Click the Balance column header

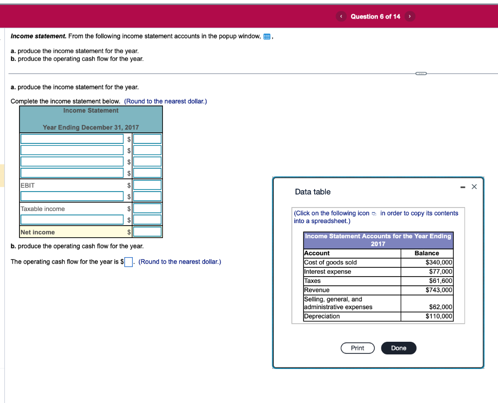[x=427, y=253]
